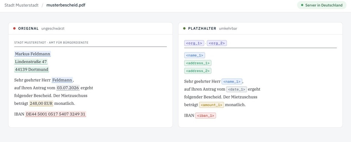Click the <name_1> tag after Sehr geehrter Herr

pyautogui.click(x=232, y=81)
